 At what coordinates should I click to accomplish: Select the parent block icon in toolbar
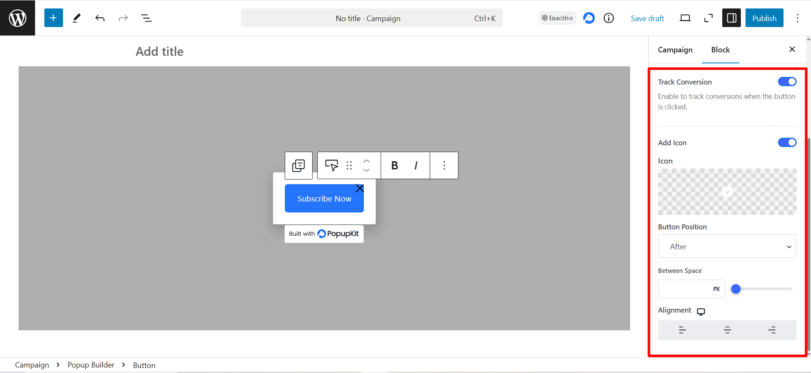tap(298, 166)
